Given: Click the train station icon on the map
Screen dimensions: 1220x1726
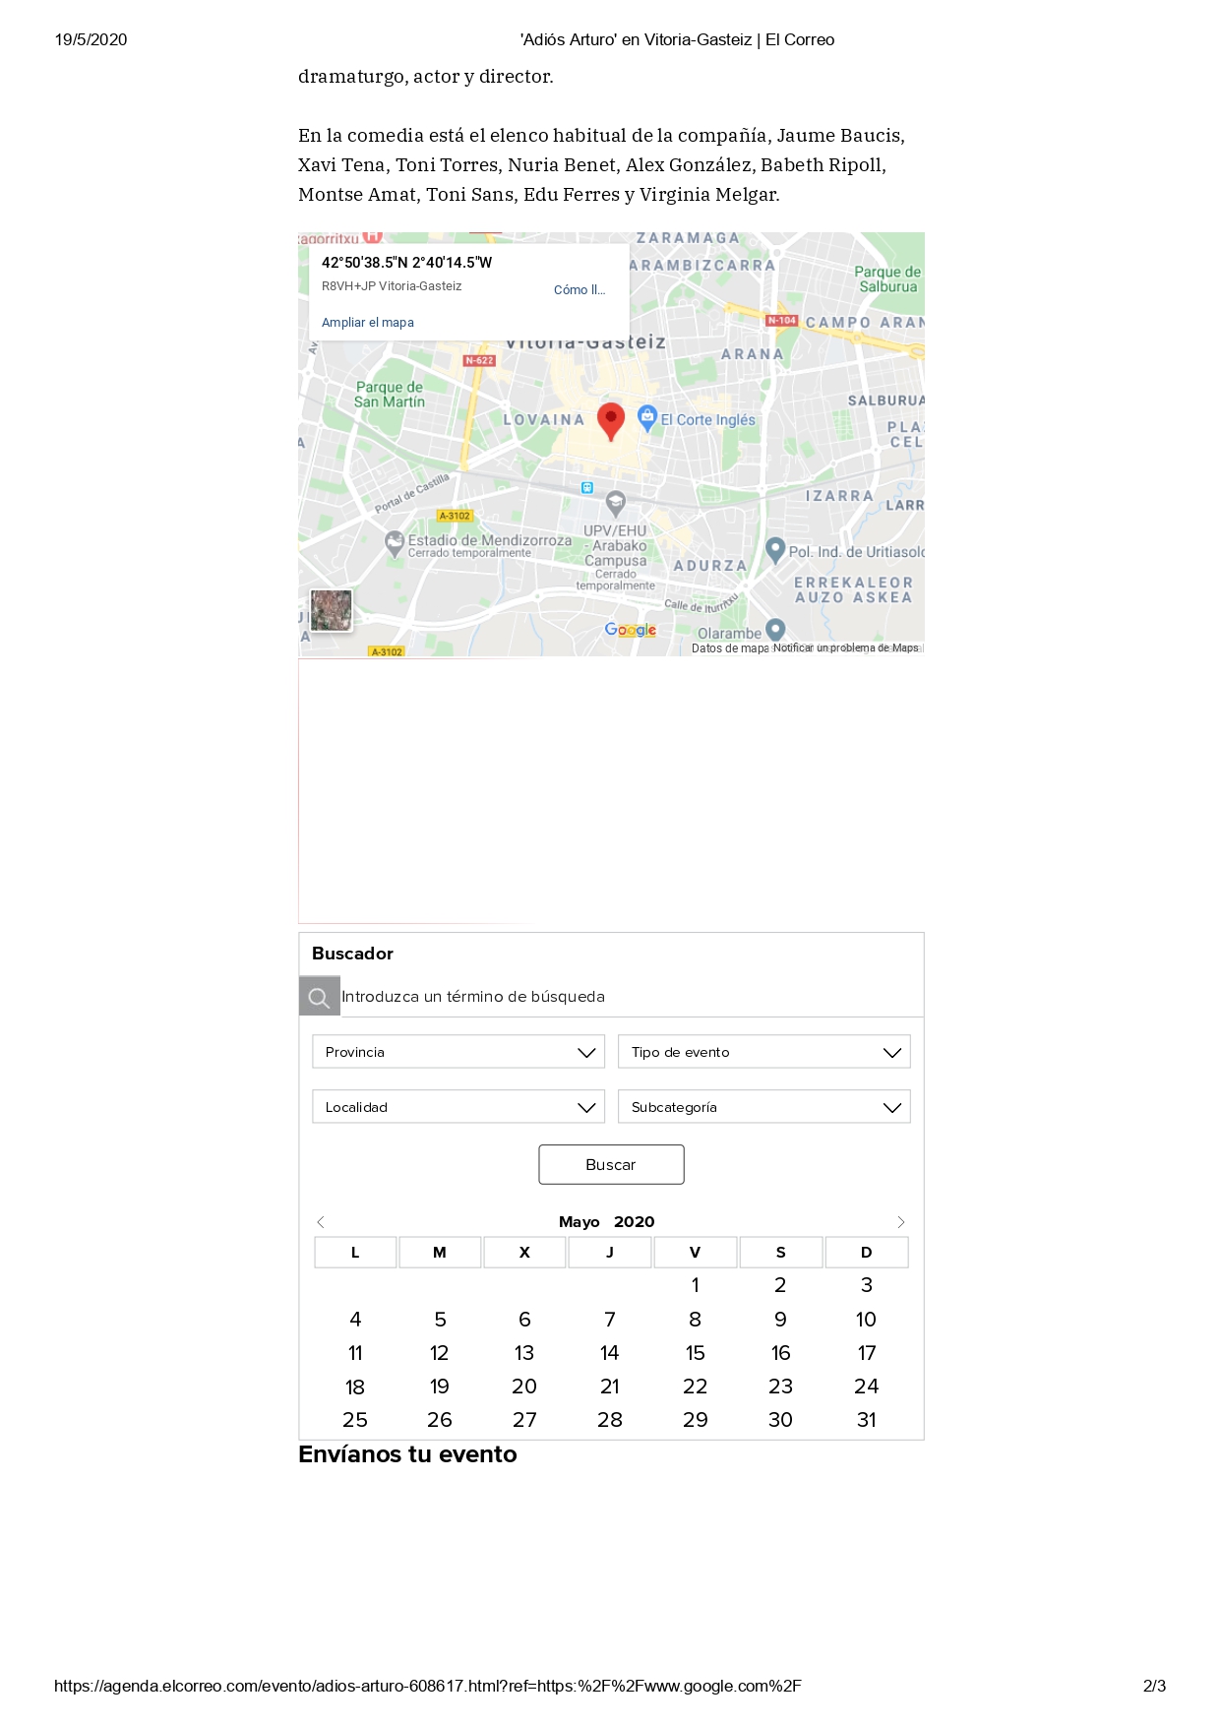Looking at the screenshot, I should pos(587,487).
